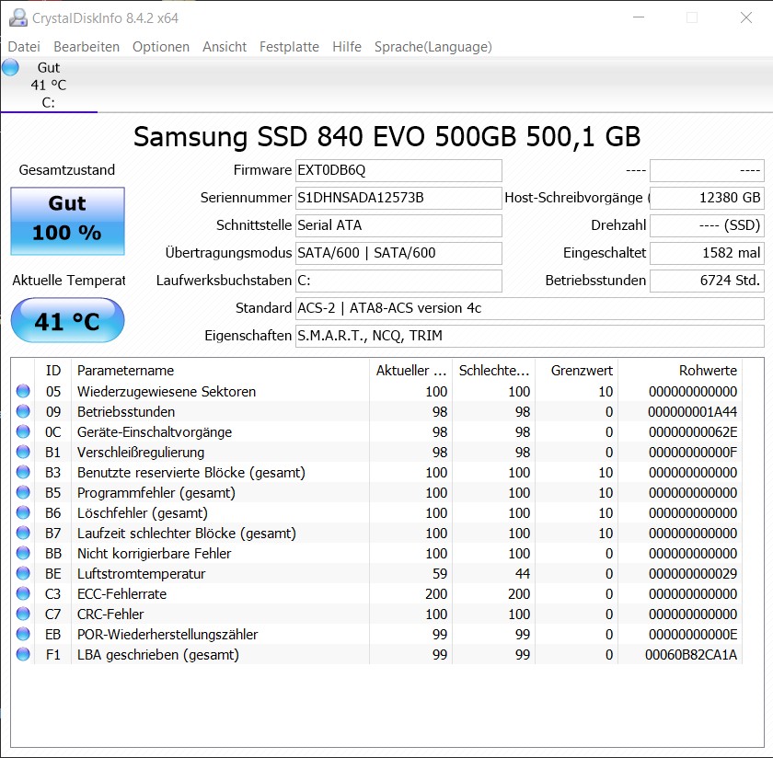
Task: Click the health indicator next to Luftstromtemperatur
Action: (x=23, y=573)
